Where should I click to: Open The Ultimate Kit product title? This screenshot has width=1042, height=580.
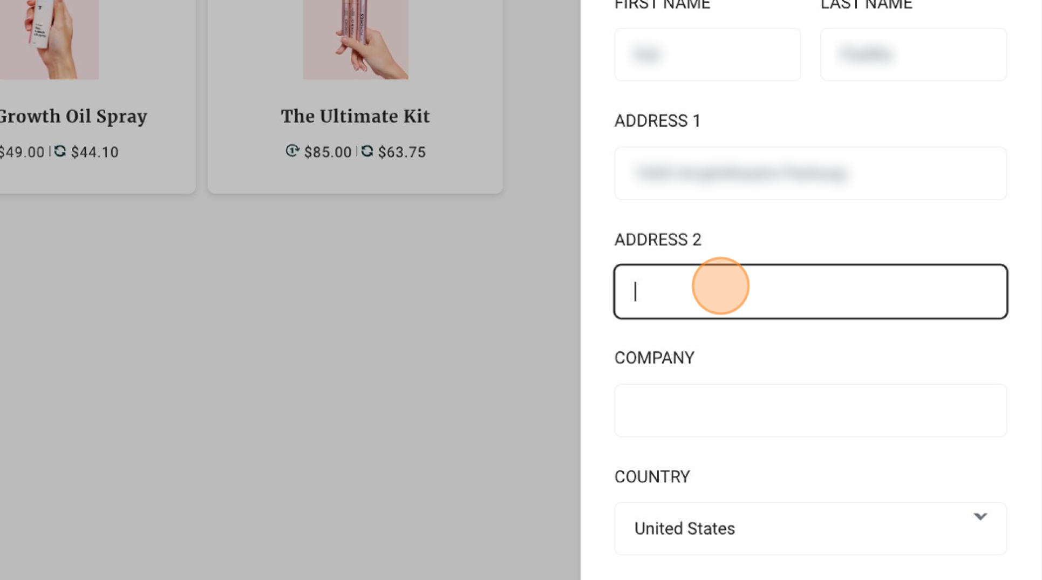click(356, 117)
